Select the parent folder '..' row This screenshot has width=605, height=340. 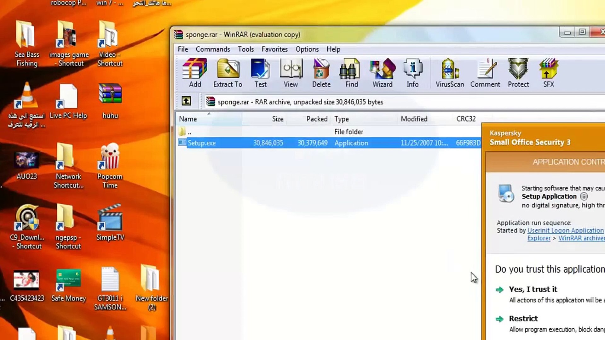pyautogui.click(x=329, y=132)
